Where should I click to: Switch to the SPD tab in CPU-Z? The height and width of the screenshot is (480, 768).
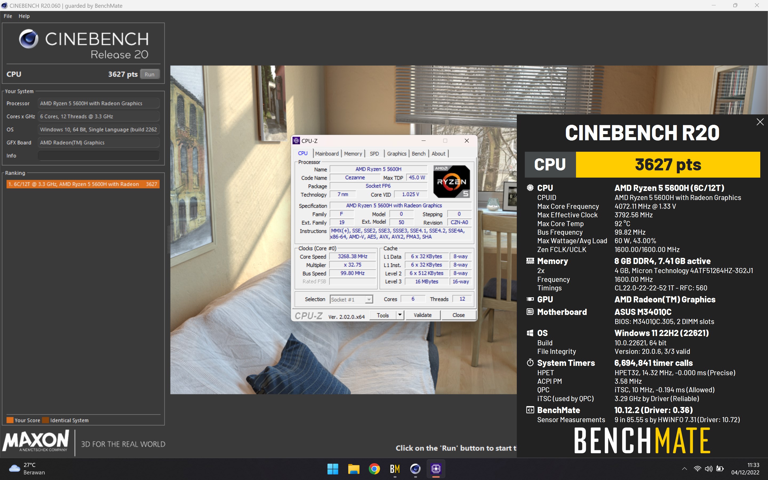[374, 154]
